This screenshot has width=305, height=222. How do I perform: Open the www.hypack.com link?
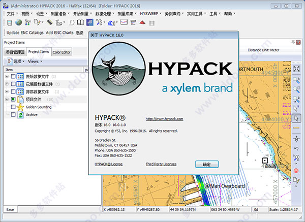164,119
